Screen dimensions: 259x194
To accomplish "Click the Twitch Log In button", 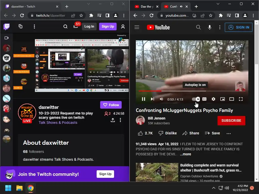I will click(89, 26).
